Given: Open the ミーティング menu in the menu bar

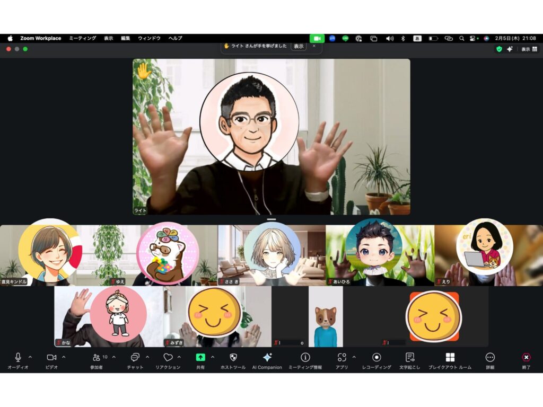Looking at the screenshot, I should pos(82,38).
